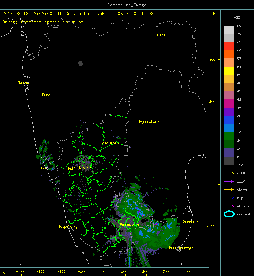The height and width of the screenshot is (276, 254).
Task: Click the -400 tick on vertical axis
Action: click(x=211, y=226)
